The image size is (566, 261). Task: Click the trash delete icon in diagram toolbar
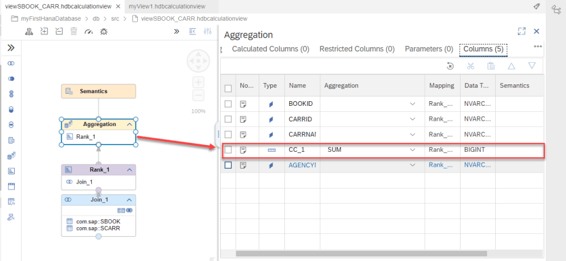tap(74, 32)
